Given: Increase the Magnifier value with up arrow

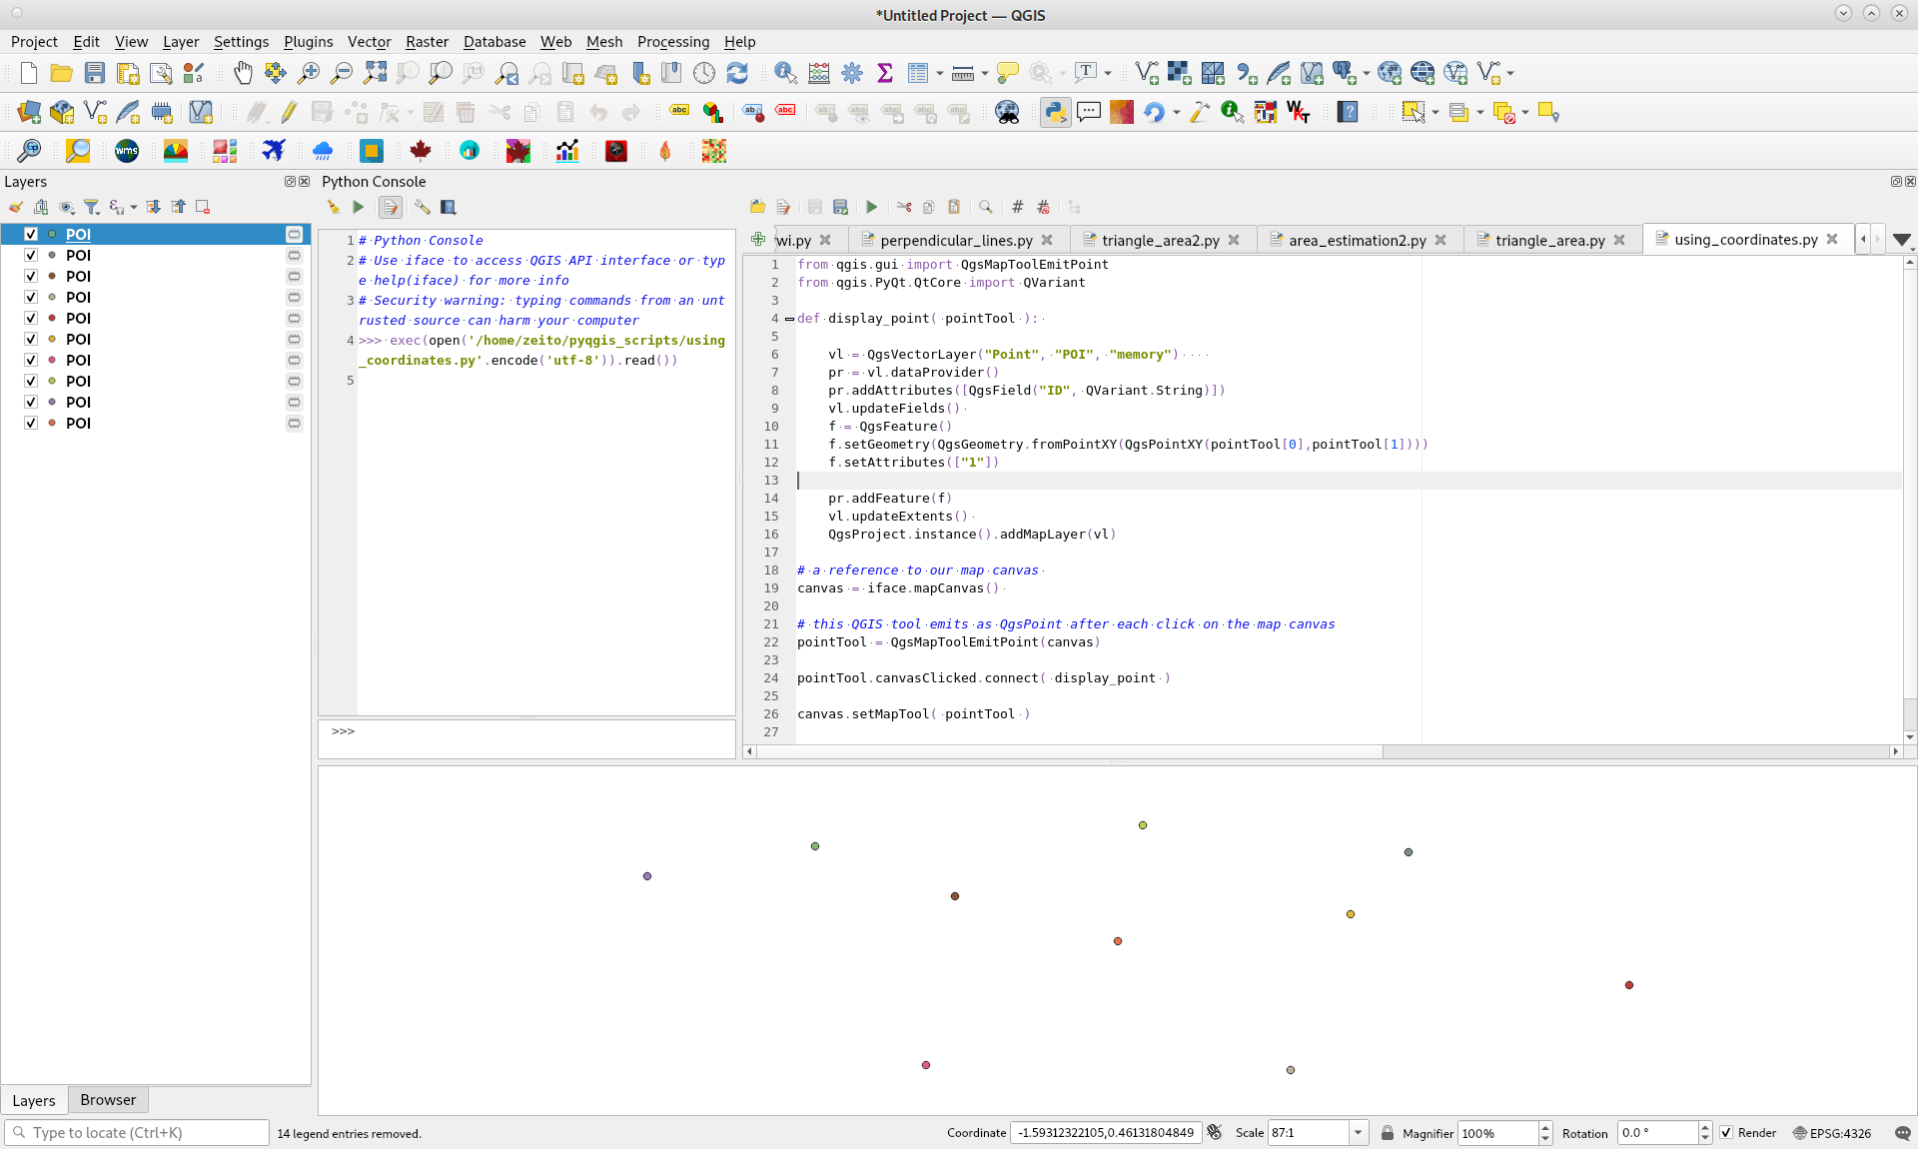Looking at the screenshot, I should click(x=1545, y=1127).
